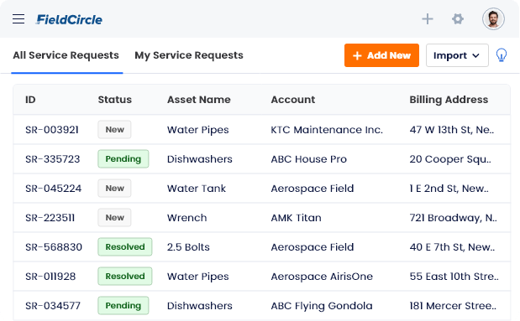Click Aerospace Field account in SR-045224 row
Image resolution: width=520 pixels, height=321 pixels.
[313, 189]
